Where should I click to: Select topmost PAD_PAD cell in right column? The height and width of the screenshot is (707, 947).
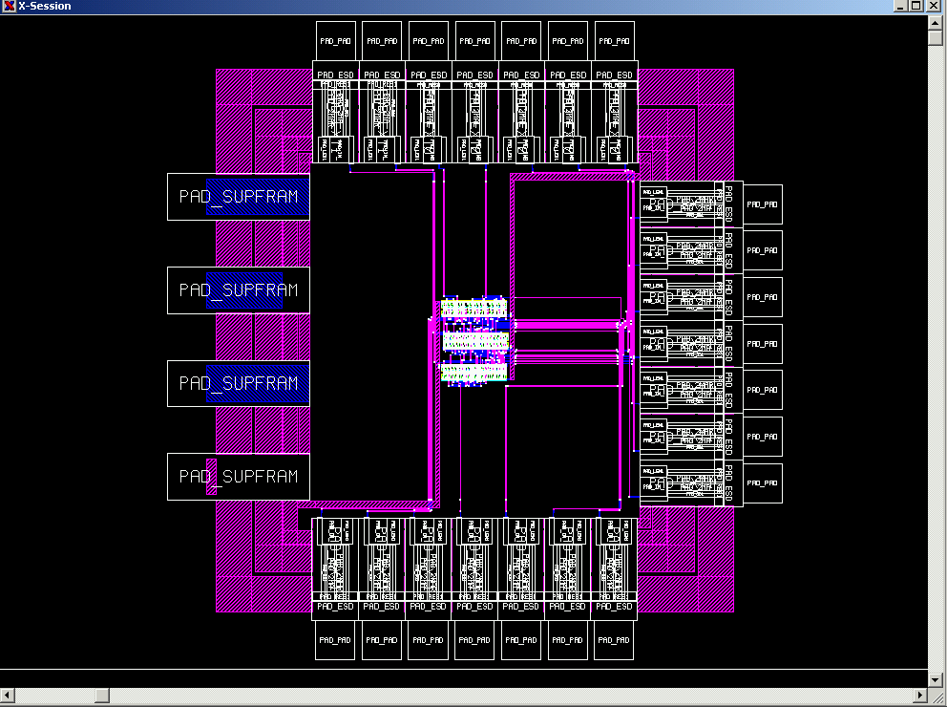coord(763,204)
